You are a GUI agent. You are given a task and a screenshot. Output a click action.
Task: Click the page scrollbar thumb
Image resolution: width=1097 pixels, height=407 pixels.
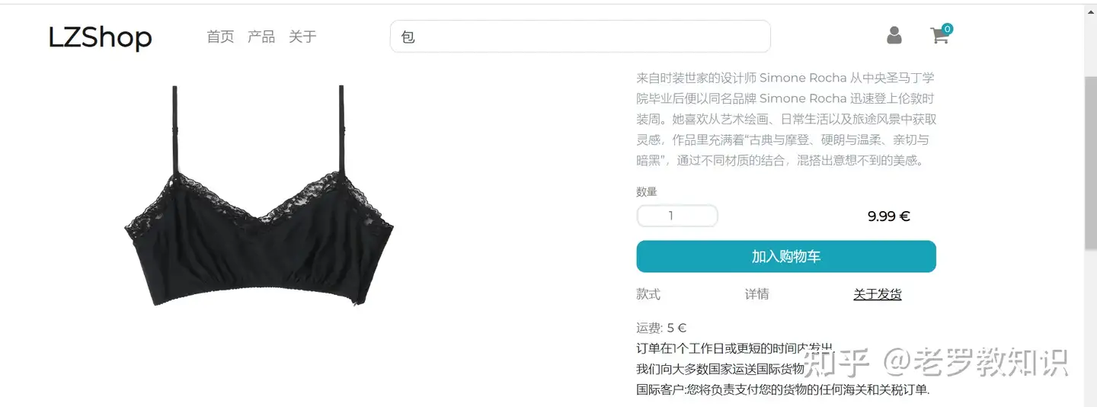coord(1090,162)
